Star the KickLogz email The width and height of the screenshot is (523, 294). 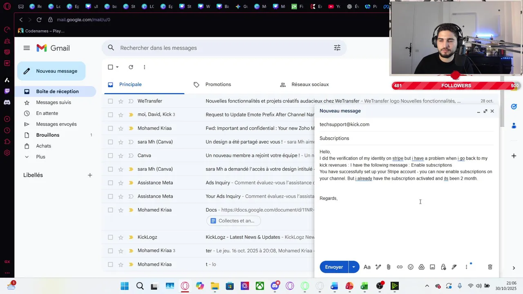pyautogui.click(x=121, y=237)
